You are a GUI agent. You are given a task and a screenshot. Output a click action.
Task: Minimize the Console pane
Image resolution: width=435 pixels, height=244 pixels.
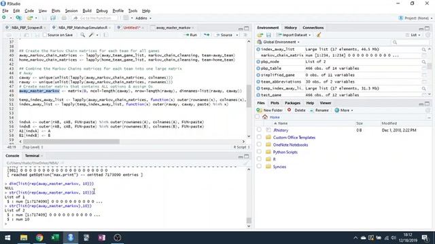[x=240, y=157]
